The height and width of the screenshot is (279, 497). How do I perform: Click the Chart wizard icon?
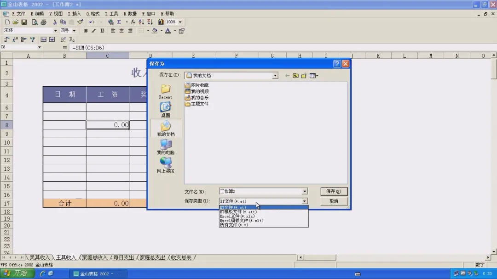tap(161, 22)
